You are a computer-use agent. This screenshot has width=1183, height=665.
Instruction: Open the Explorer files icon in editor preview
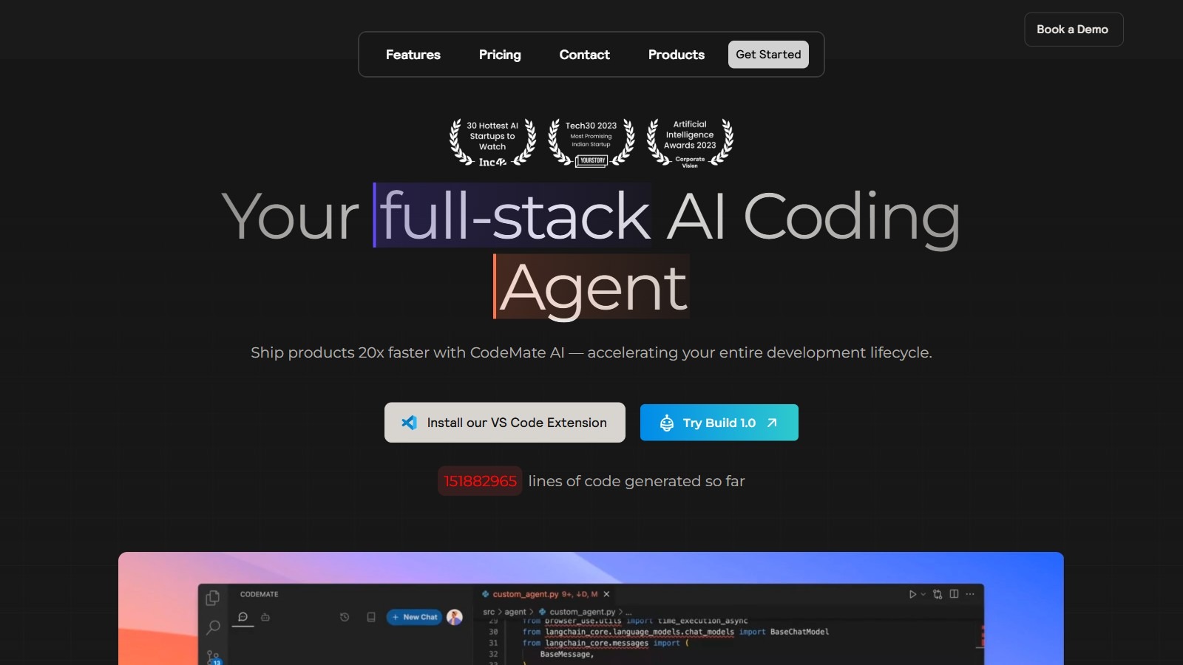pyautogui.click(x=213, y=598)
